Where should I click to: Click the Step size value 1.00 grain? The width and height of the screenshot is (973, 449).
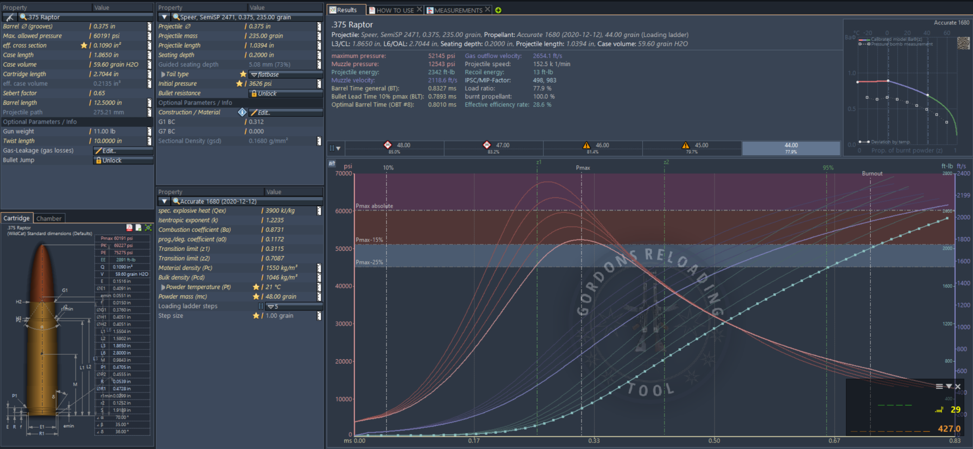pyautogui.click(x=279, y=315)
